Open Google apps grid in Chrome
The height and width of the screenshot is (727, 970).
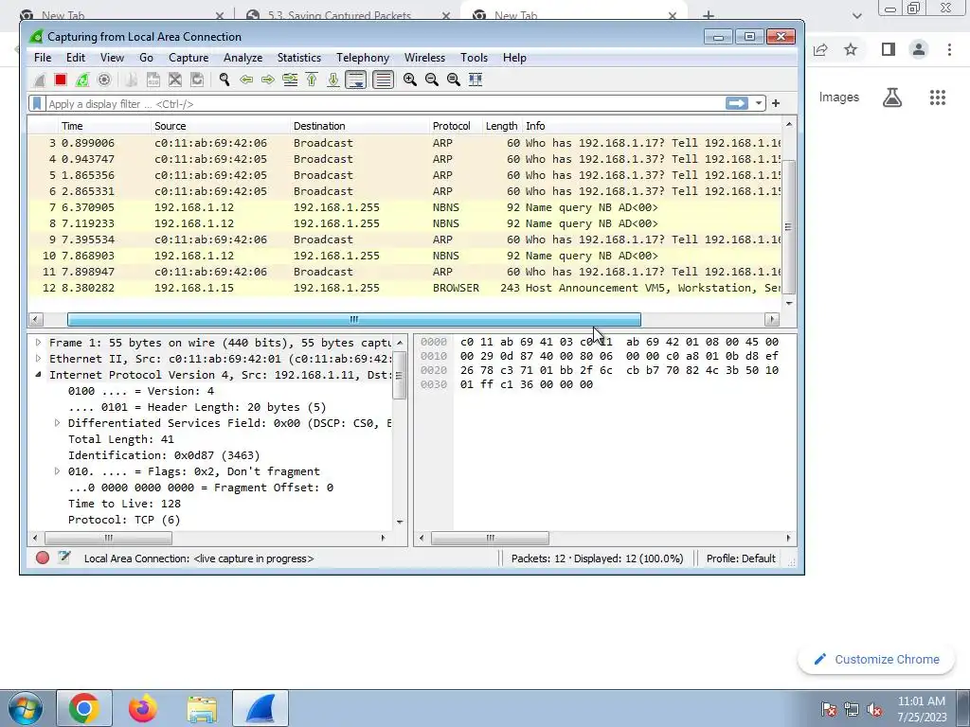pyautogui.click(x=938, y=98)
